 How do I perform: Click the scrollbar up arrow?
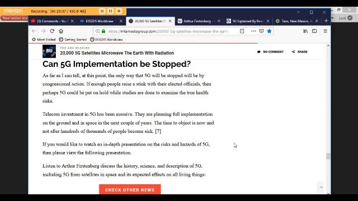pos(328,46)
